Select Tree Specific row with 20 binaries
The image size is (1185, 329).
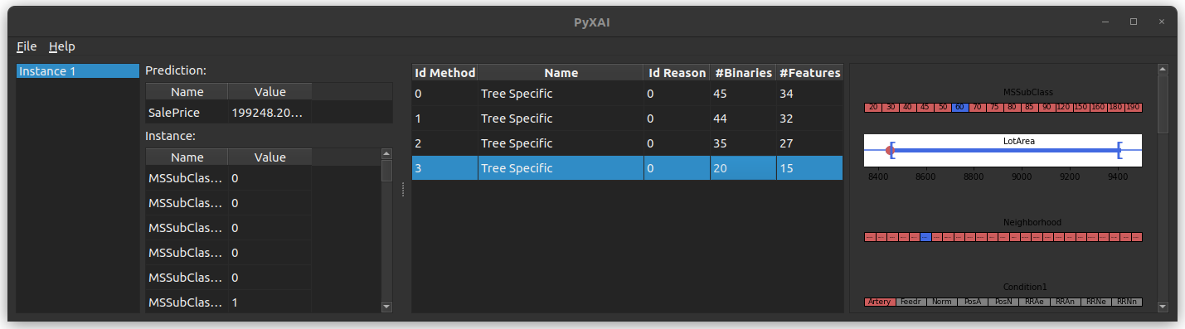coord(627,168)
